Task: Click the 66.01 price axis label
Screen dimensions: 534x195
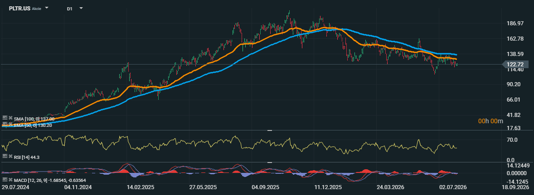Action: [513, 100]
